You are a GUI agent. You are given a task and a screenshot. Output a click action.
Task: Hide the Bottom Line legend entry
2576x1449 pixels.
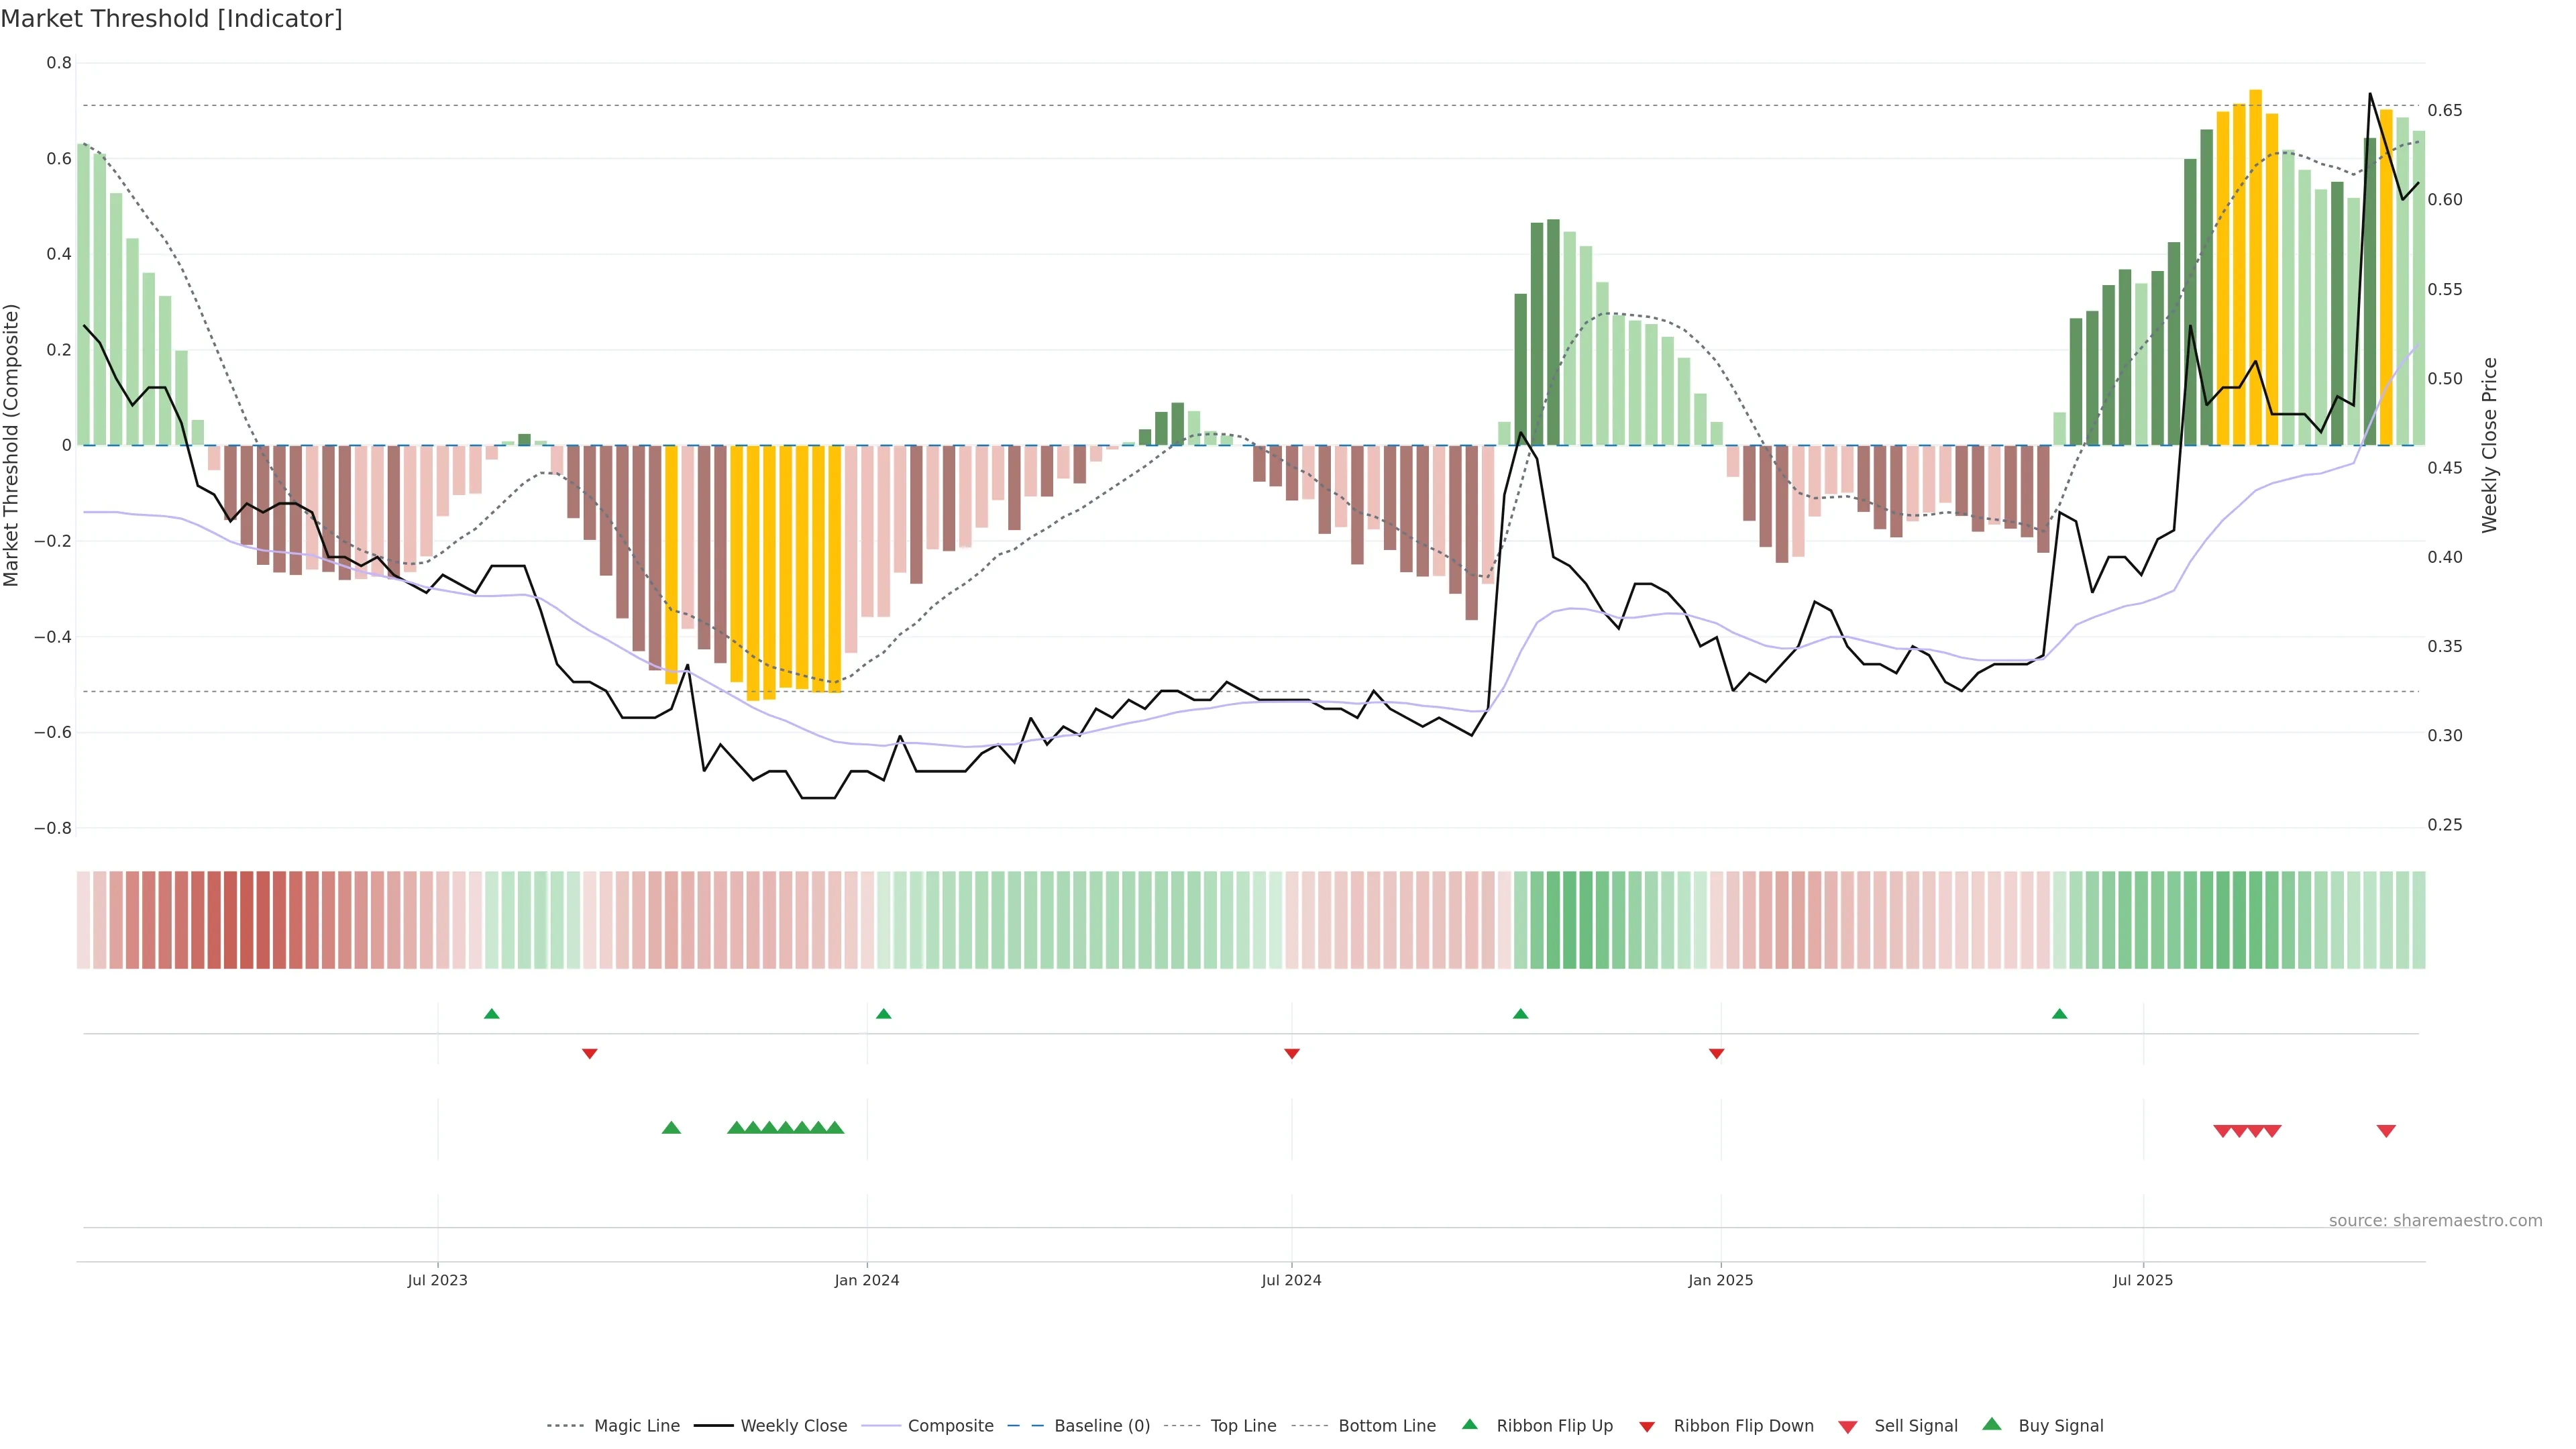(x=1386, y=1426)
